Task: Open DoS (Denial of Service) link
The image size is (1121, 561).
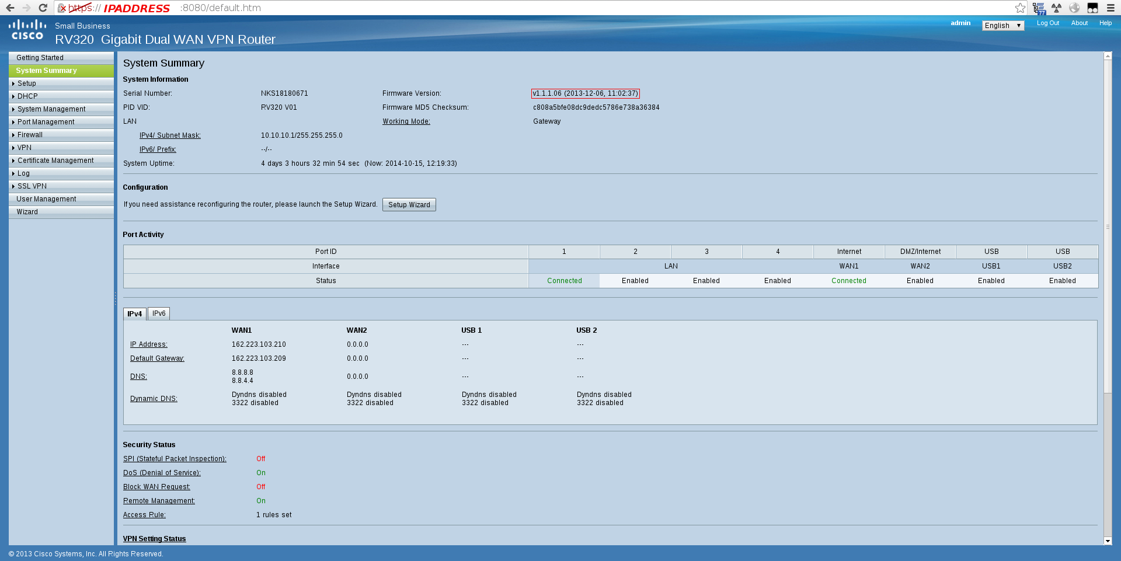Action: [162, 473]
